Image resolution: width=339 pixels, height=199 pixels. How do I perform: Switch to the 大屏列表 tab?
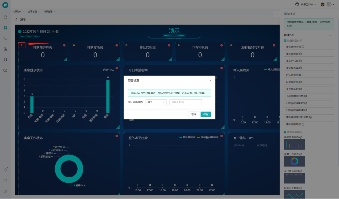(x=17, y=11)
